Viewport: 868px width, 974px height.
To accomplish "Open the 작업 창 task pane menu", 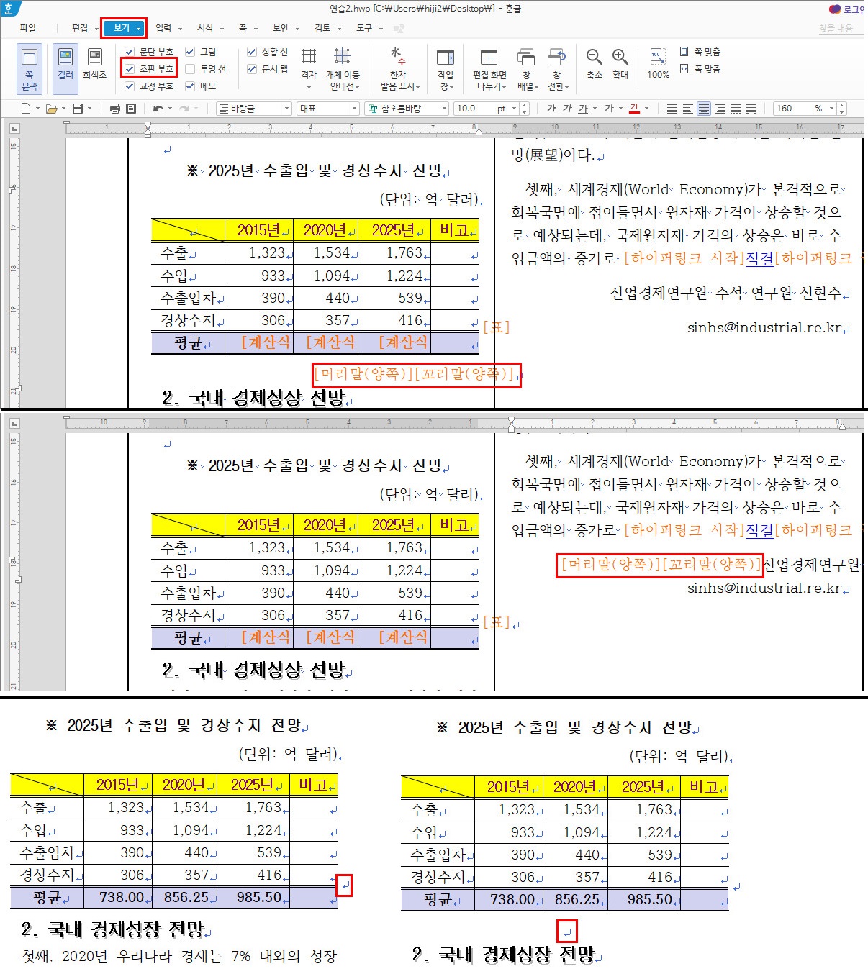I will coord(446,69).
